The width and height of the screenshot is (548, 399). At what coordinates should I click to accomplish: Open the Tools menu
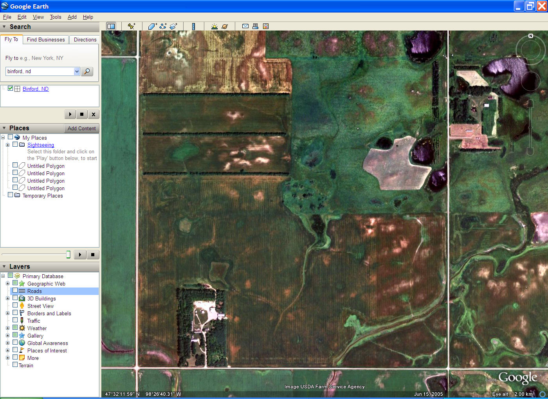pyautogui.click(x=56, y=17)
